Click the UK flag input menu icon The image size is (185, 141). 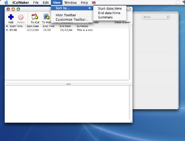click(94, 2)
